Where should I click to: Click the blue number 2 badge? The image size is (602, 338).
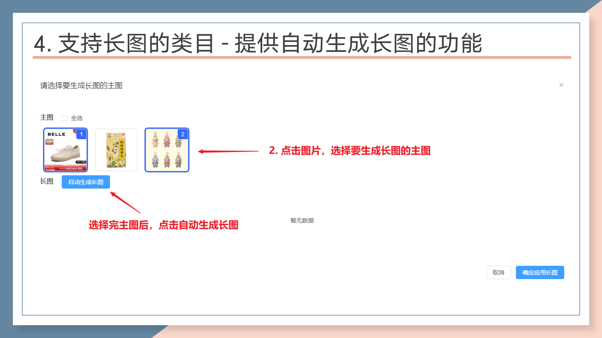[183, 134]
